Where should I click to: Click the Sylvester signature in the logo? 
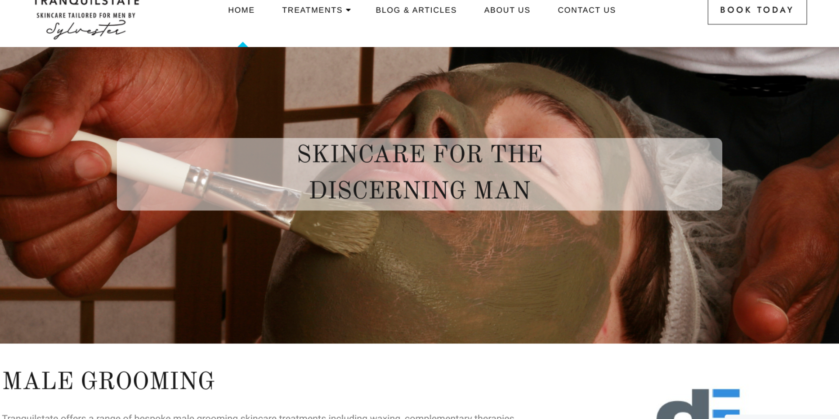[x=86, y=30]
